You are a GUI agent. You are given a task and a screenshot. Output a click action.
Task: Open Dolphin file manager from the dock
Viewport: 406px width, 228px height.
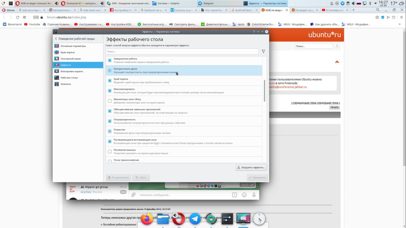(x=163, y=219)
